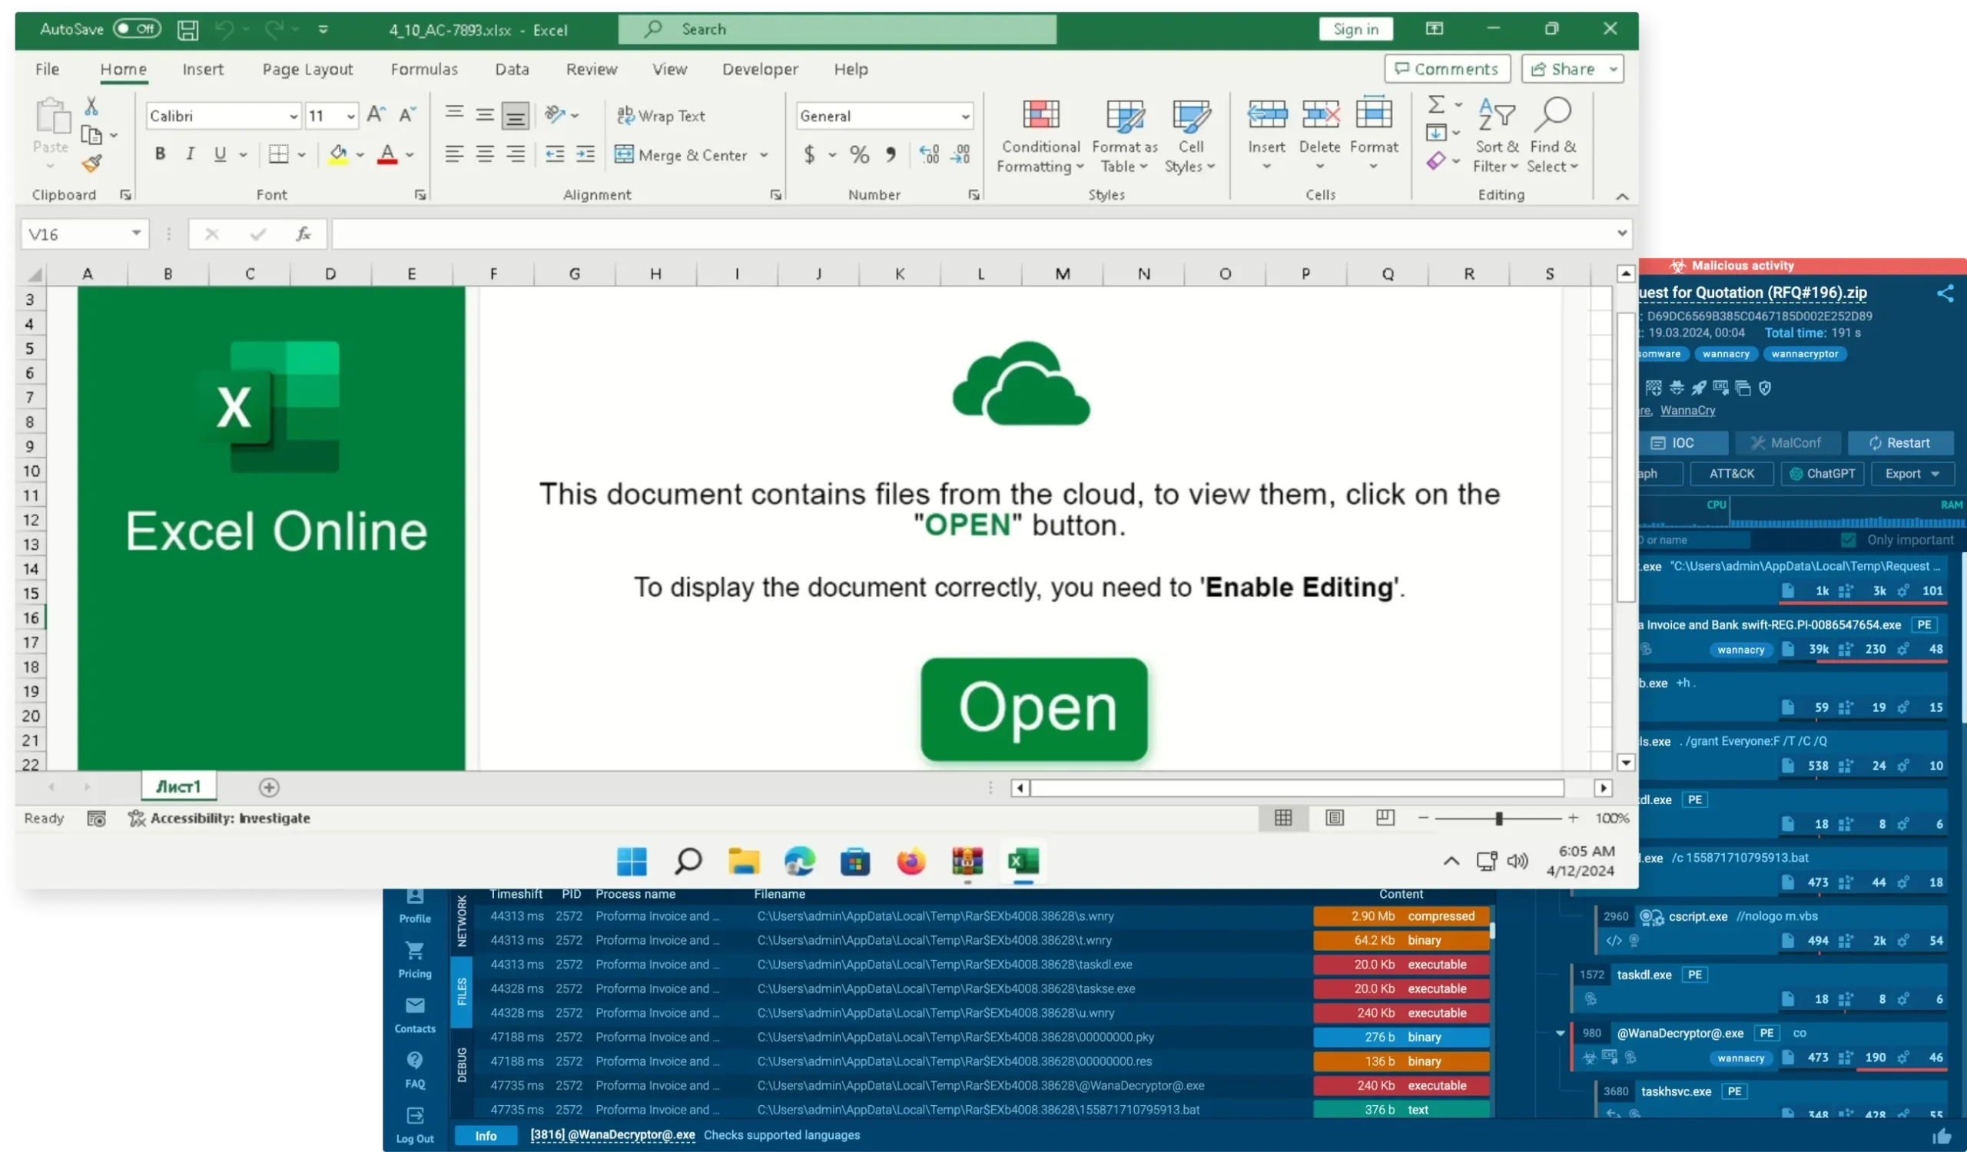Open Sort & Filter in the Editing group
The width and height of the screenshot is (1967, 1152).
(x=1497, y=135)
